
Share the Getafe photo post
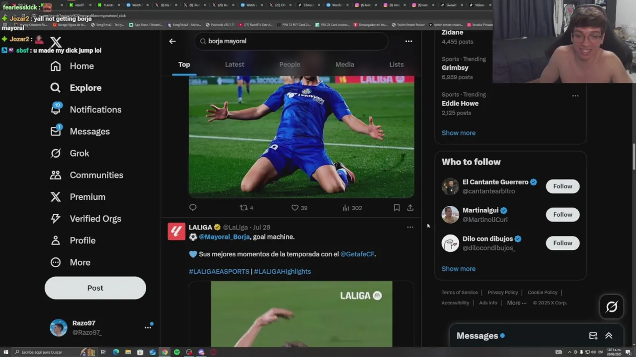click(x=410, y=208)
